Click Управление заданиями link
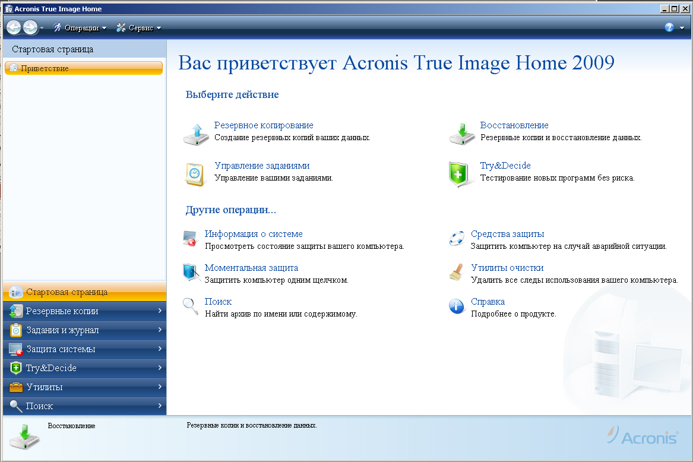The height and width of the screenshot is (462, 693). (x=262, y=165)
